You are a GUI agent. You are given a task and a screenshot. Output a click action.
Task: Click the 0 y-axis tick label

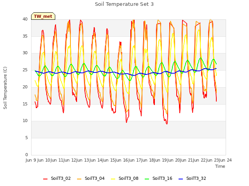[x=26, y=155]
